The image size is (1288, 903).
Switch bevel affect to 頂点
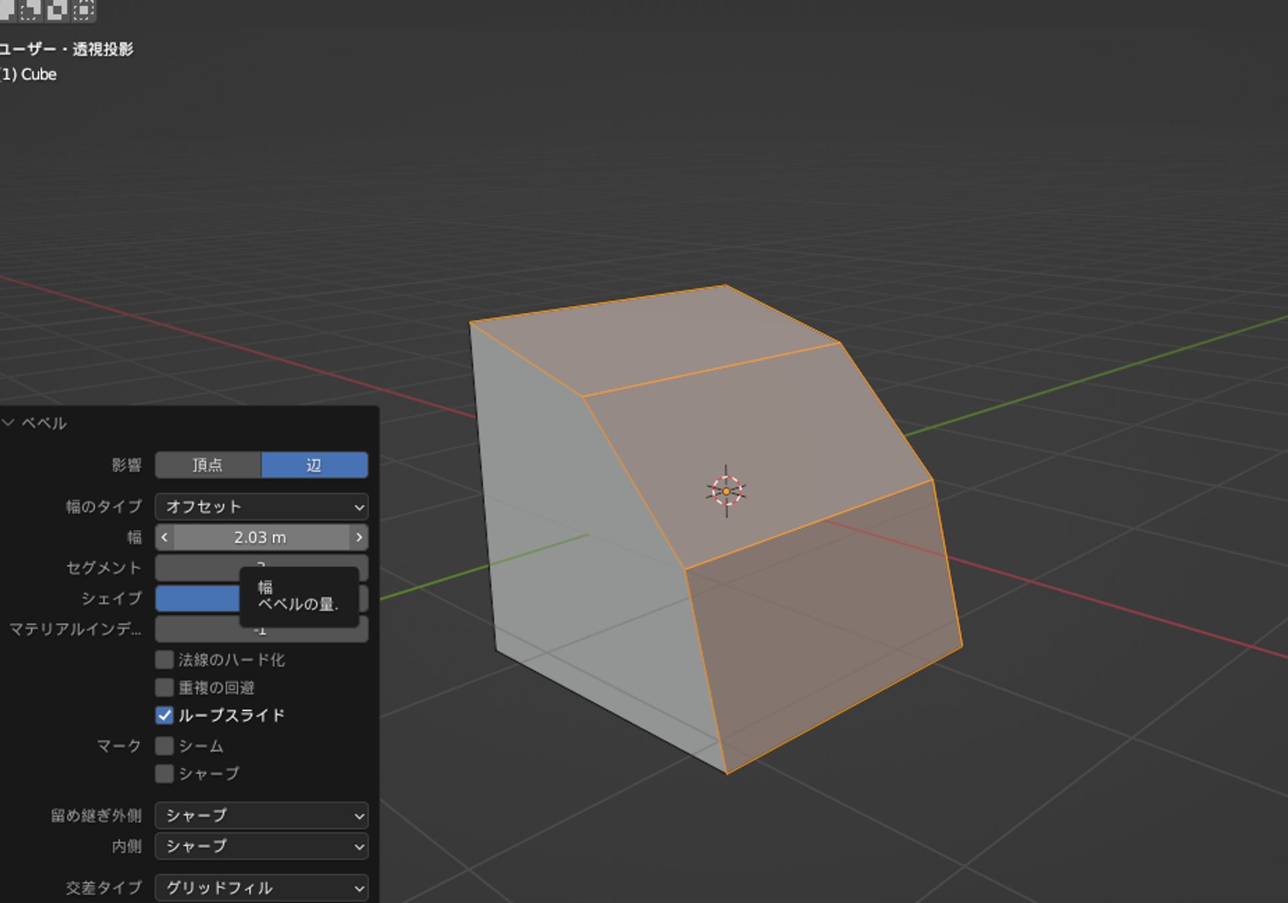[208, 465]
